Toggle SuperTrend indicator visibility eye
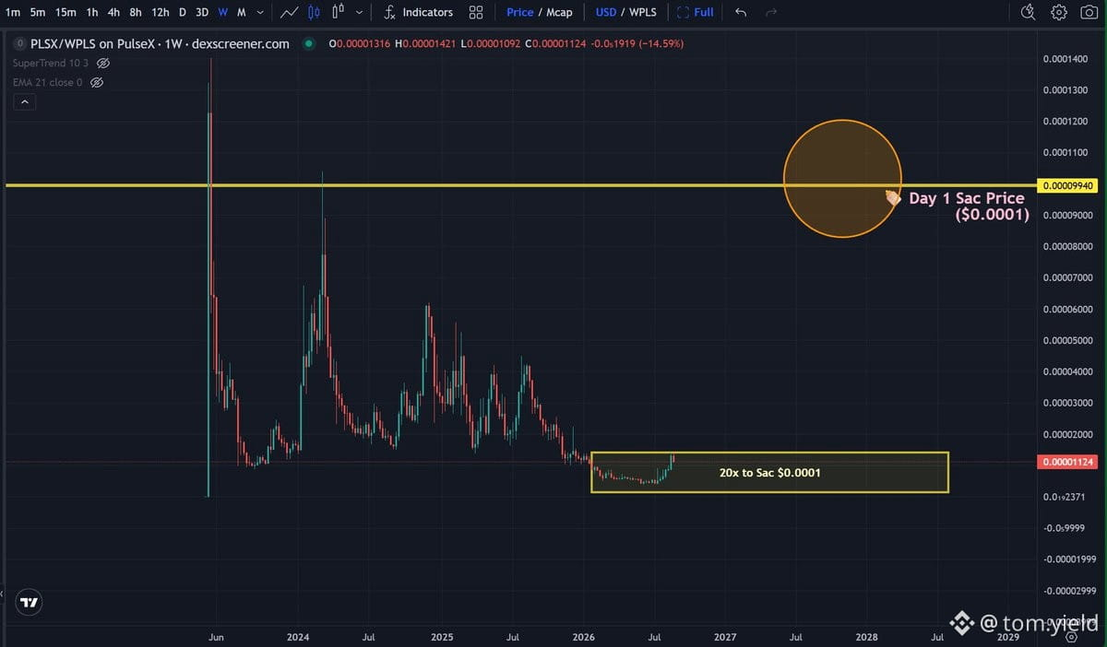The height and width of the screenshot is (647, 1107). point(103,63)
